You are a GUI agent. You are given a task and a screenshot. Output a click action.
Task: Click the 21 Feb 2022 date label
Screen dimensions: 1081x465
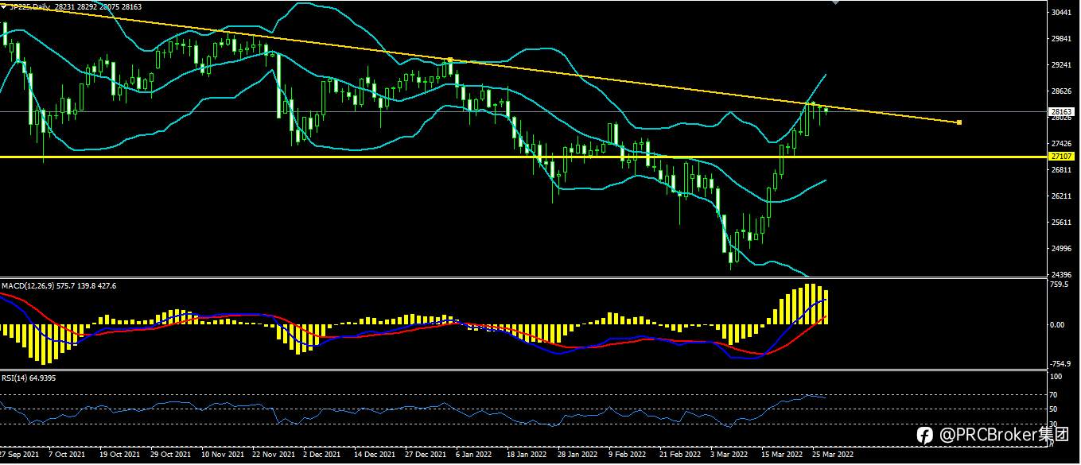pyautogui.click(x=680, y=455)
